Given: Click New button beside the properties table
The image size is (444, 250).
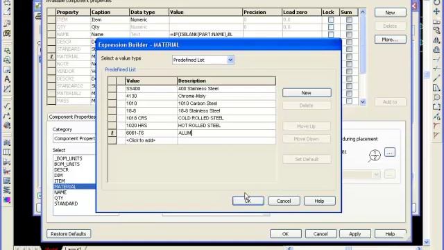Looking at the screenshot, I should tap(390, 12).
